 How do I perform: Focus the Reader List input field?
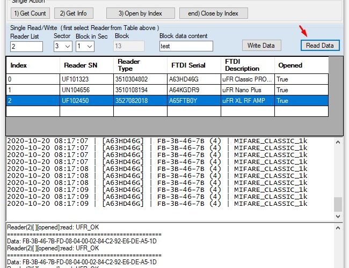click(x=26, y=47)
